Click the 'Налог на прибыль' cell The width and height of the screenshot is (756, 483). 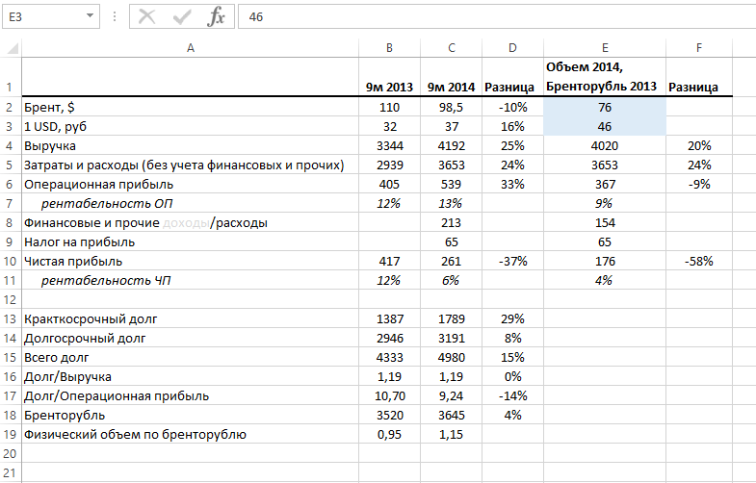pos(191,241)
